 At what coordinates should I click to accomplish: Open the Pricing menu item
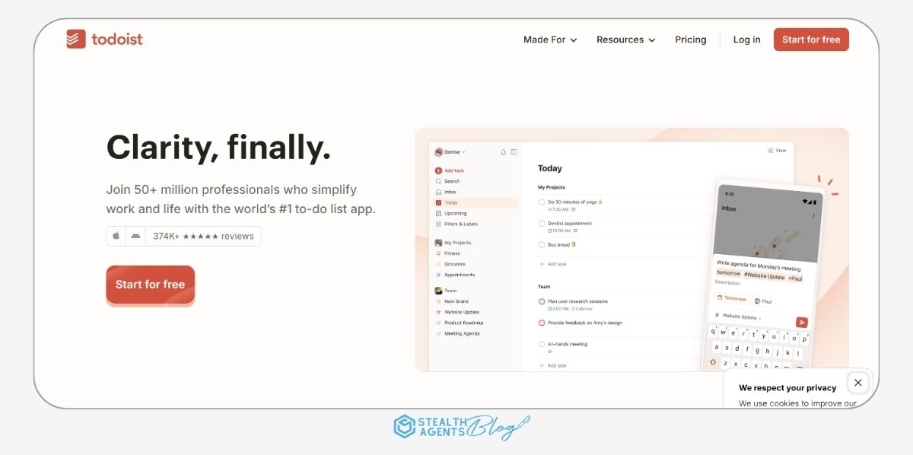[x=690, y=40]
